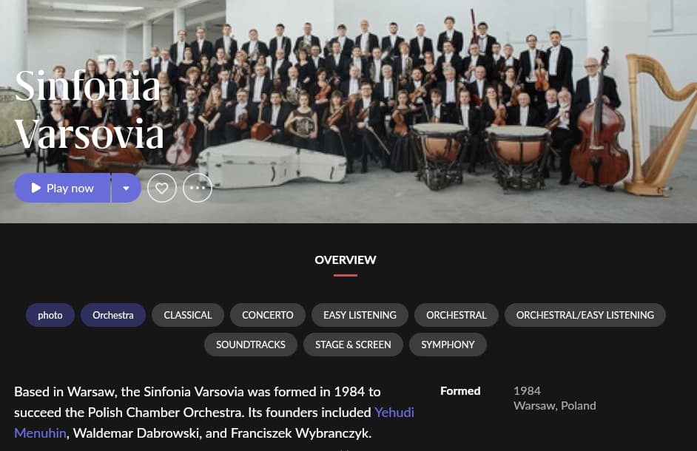Viewport: 697px width, 451px height.
Task: Open the SOUNDTRACKS genre tag
Action: [x=251, y=345]
